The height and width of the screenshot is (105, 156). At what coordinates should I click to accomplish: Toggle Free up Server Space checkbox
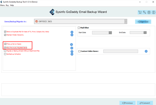(x=5, y=44)
